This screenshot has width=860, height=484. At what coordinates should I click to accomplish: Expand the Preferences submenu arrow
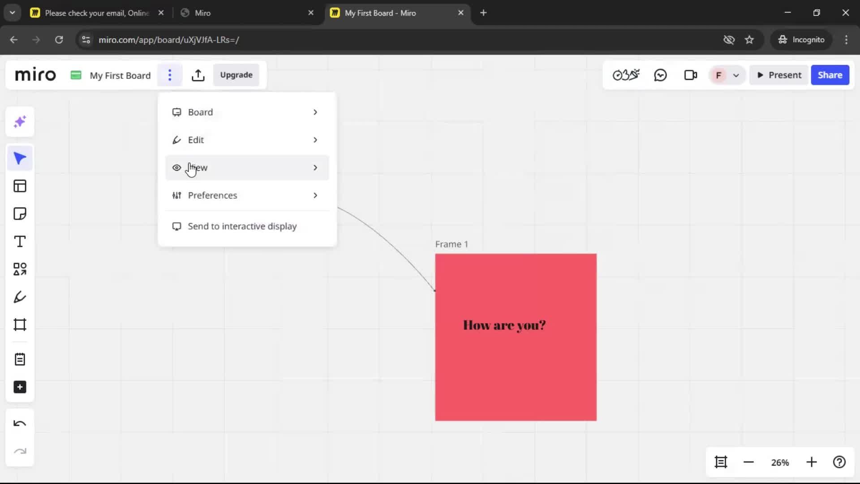pos(315,195)
